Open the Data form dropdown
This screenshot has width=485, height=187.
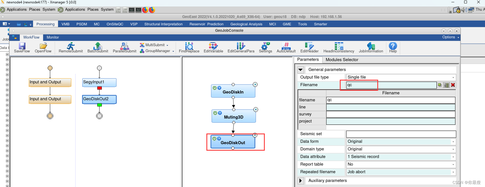point(401,141)
